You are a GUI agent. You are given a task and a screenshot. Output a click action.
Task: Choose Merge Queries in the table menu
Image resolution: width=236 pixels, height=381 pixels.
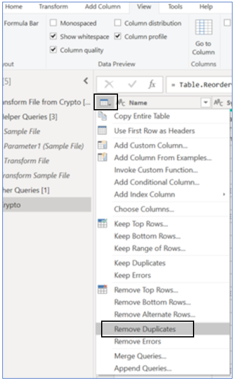tap(141, 356)
